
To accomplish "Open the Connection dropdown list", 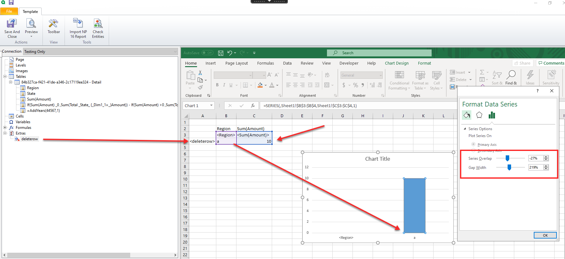I will click(x=175, y=52).
